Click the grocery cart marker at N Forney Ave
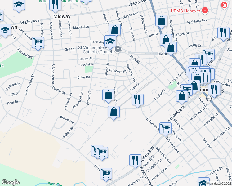The height and width of the screenshot is (186, 232). pos(165,129)
